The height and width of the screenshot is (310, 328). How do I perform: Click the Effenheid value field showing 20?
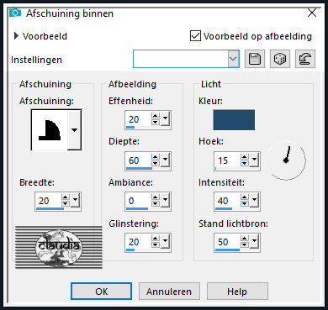coord(139,119)
